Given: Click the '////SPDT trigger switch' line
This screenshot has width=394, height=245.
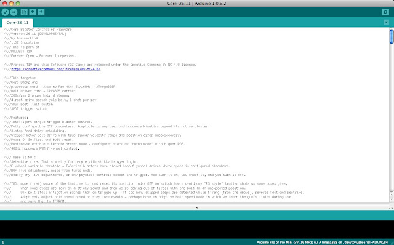Looking at the screenshot, I should pyautogui.click(x=25, y=109).
